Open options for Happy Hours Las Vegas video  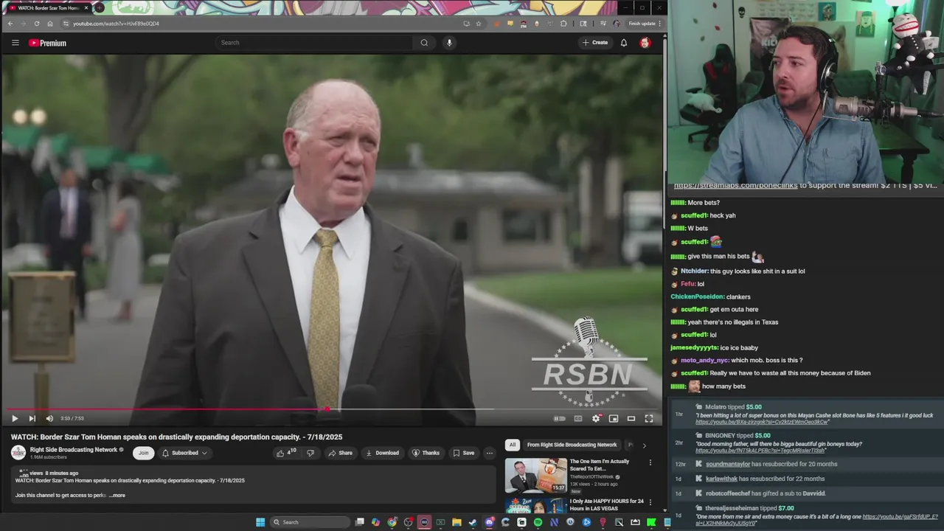click(x=650, y=502)
